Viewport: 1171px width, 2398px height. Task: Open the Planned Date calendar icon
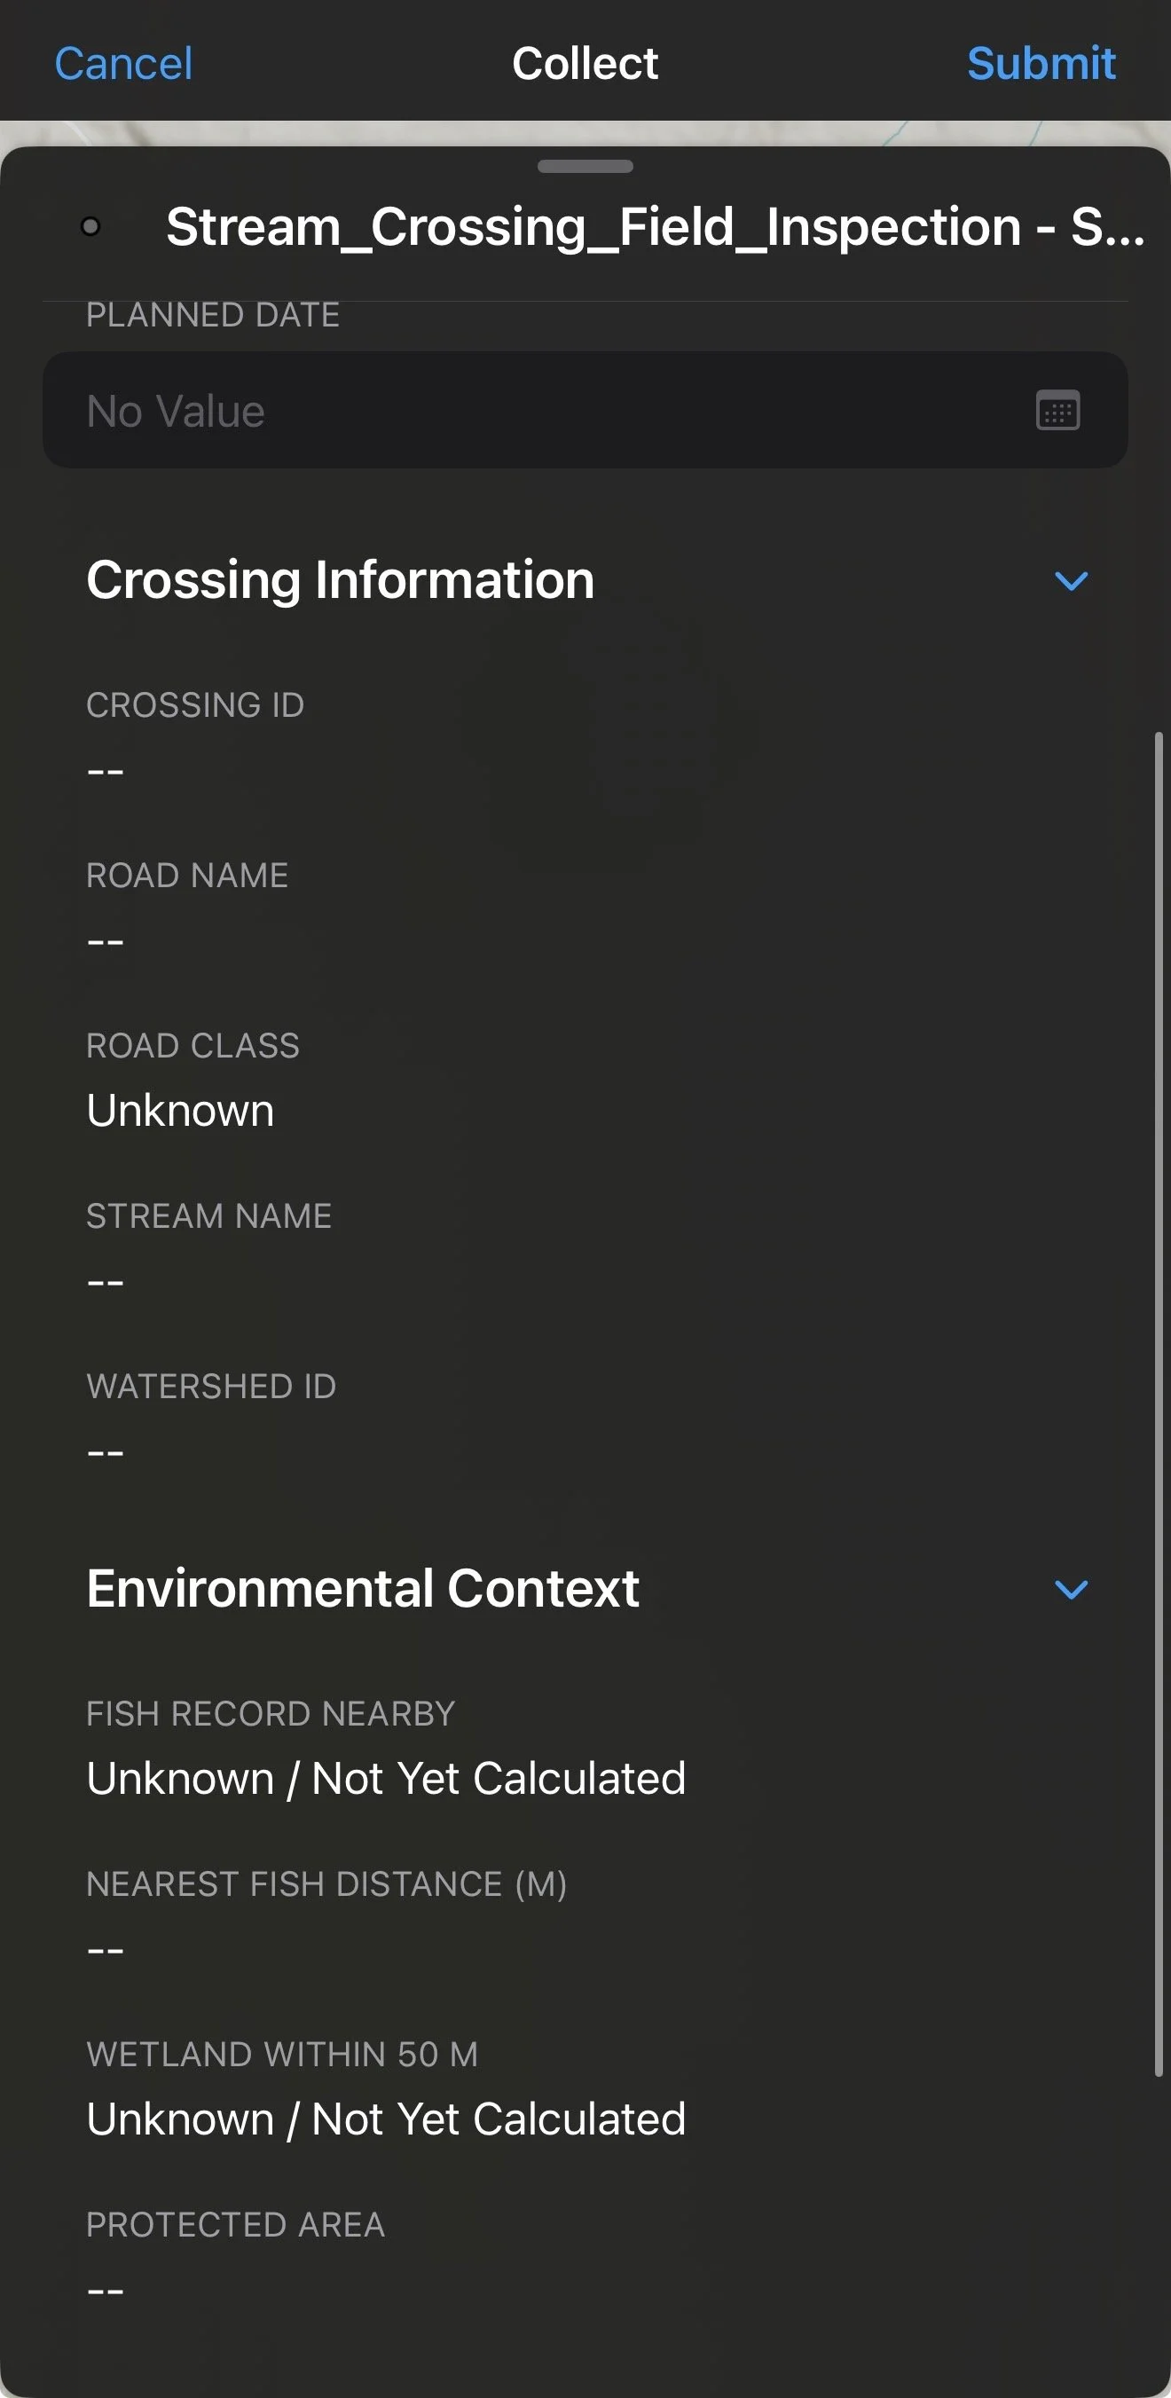click(x=1057, y=411)
